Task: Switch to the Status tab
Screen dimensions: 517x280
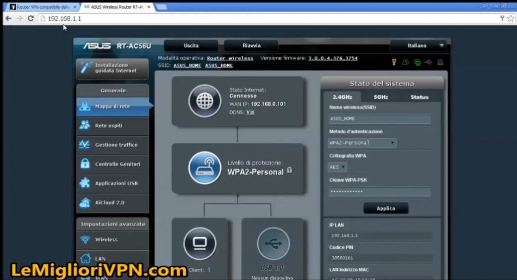Action: [420, 97]
